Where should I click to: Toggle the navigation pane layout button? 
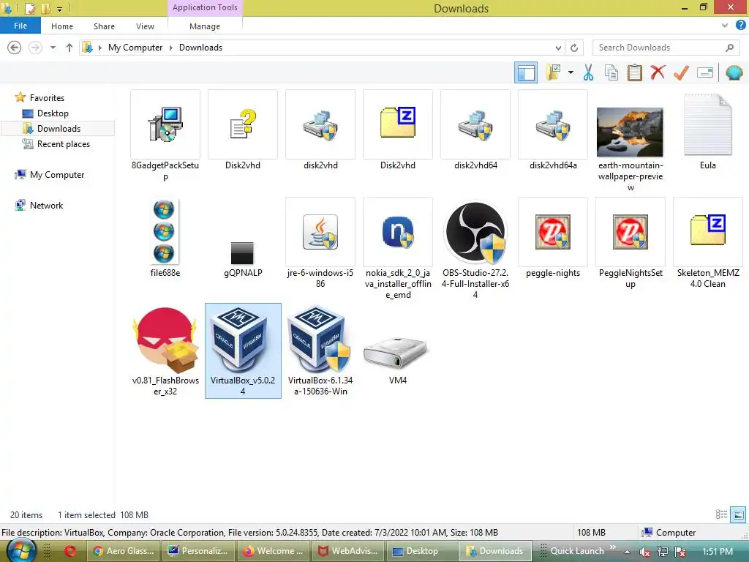tap(526, 72)
